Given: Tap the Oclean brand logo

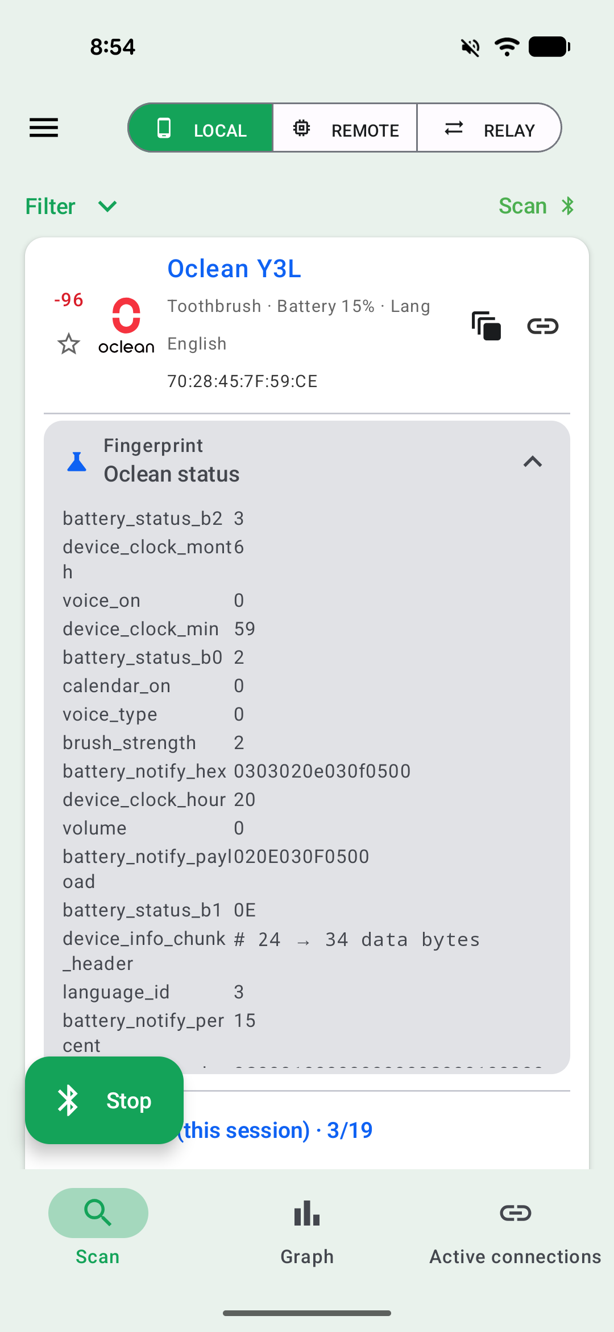Looking at the screenshot, I should tap(126, 326).
